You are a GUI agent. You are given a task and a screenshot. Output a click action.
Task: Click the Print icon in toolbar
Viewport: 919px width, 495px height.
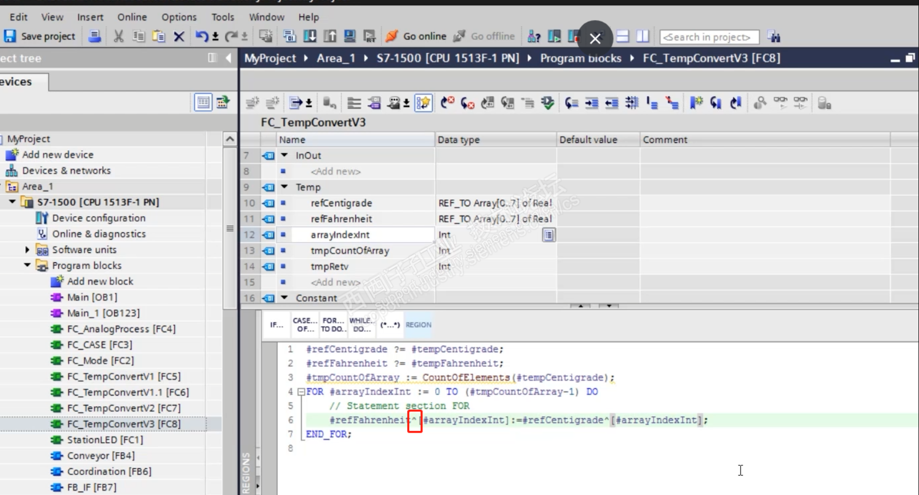pyautogui.click(x=95, y=36)
